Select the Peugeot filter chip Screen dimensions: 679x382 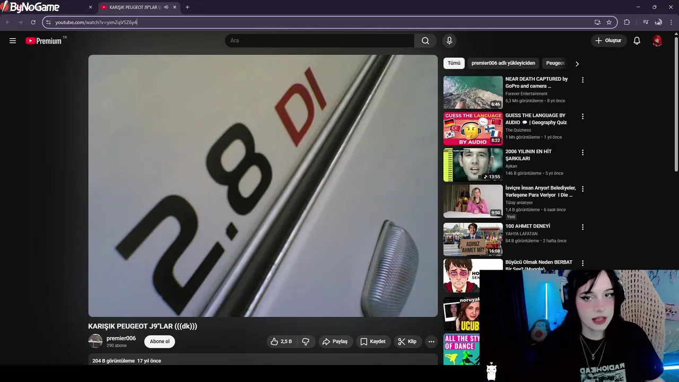[x=555, y=63]
